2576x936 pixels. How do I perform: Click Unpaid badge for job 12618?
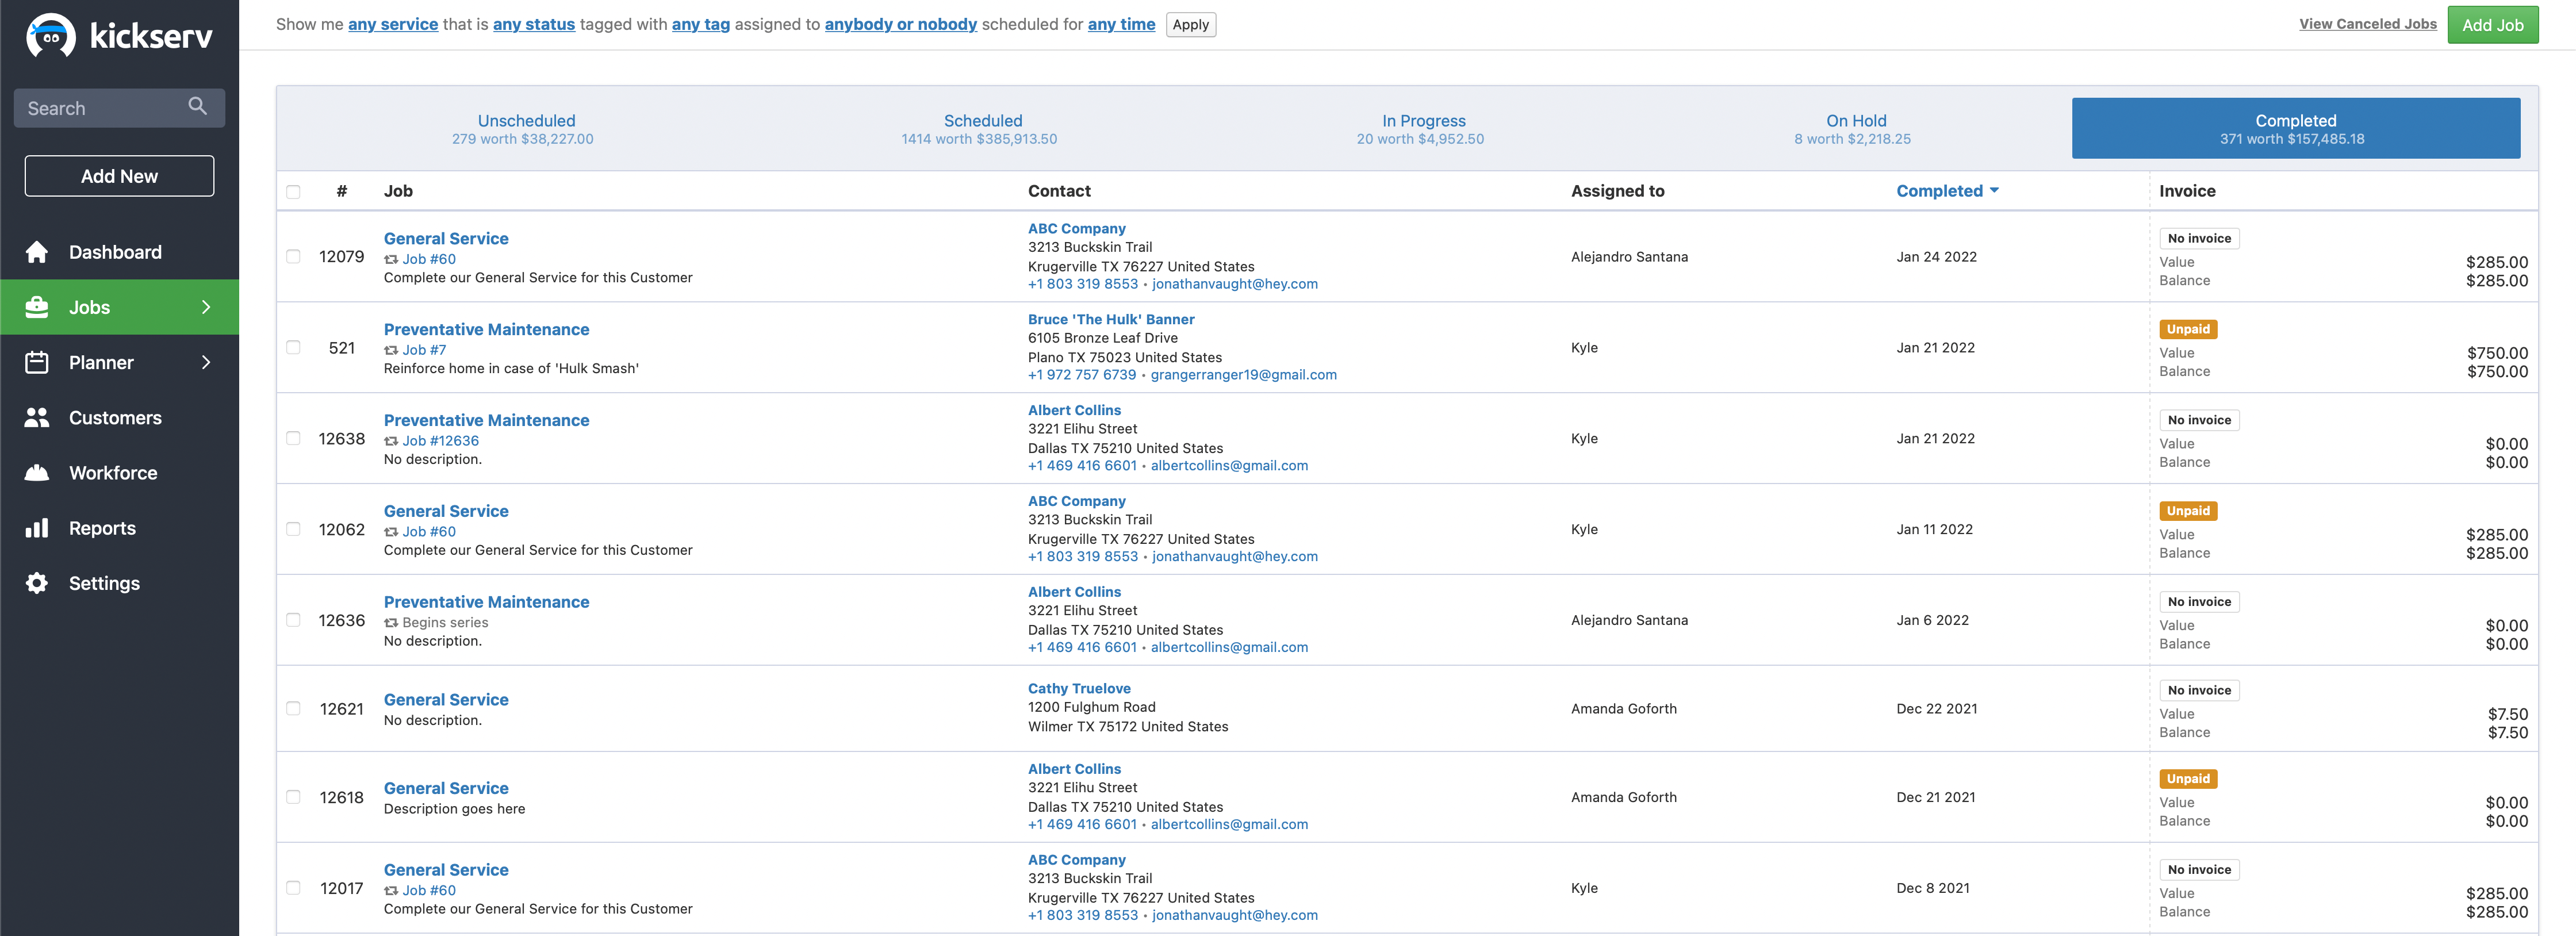(x=2187, y=779)
